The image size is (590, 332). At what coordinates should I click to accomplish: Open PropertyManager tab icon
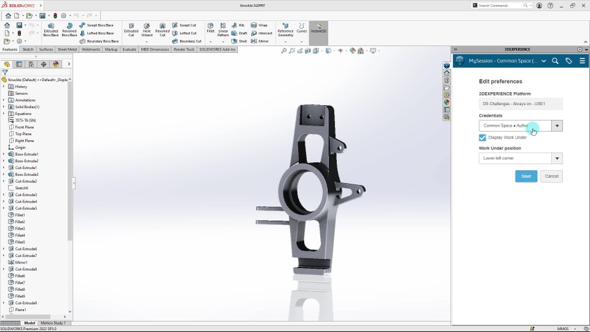(x=19, y=65)
